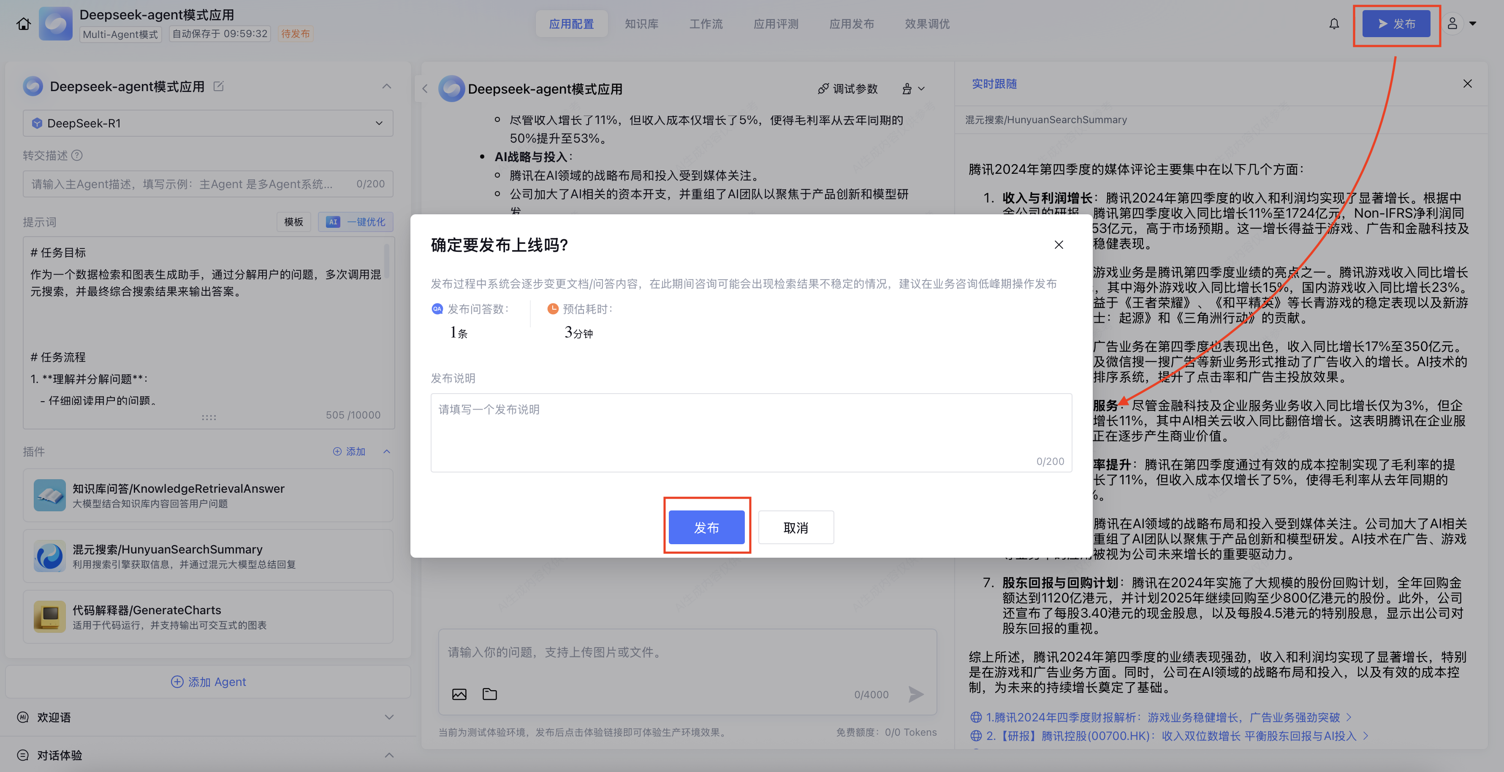Edit the agent name with the pencil icon
This screenshot has width=1504, height=772.
coord(218,86)
